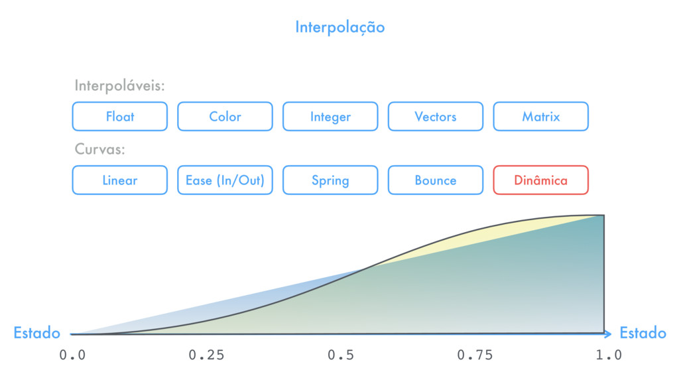Choose the Color interpolable button
The image size is (679, 382).
click(x=225, y=117)
